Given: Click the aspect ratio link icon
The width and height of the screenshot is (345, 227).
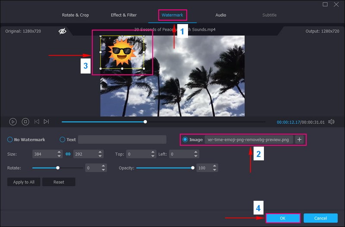Looking at the screenshot, I should pos(68,154).
